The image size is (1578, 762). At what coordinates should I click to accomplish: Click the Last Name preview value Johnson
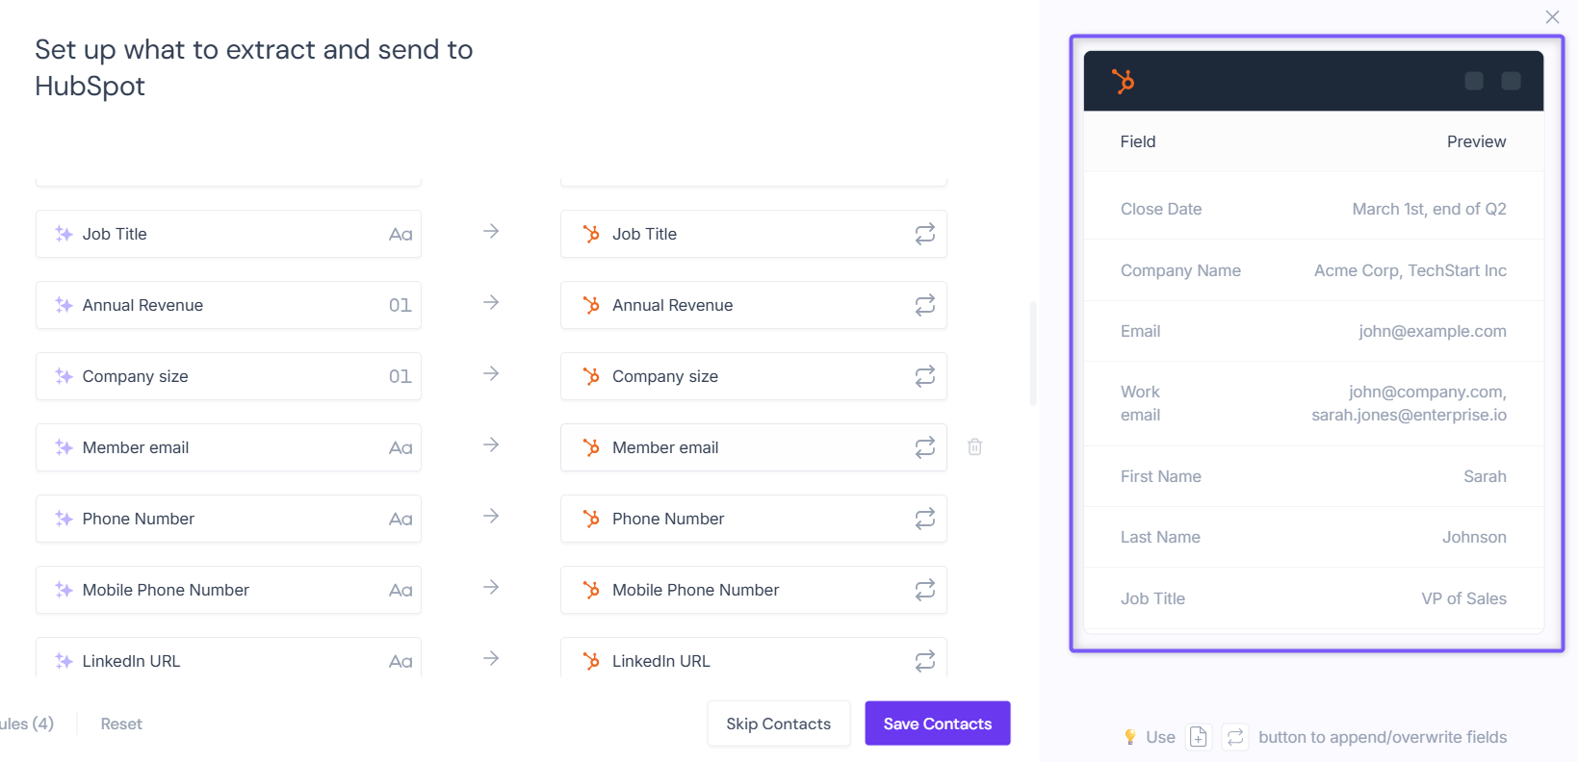point(1474,537)
